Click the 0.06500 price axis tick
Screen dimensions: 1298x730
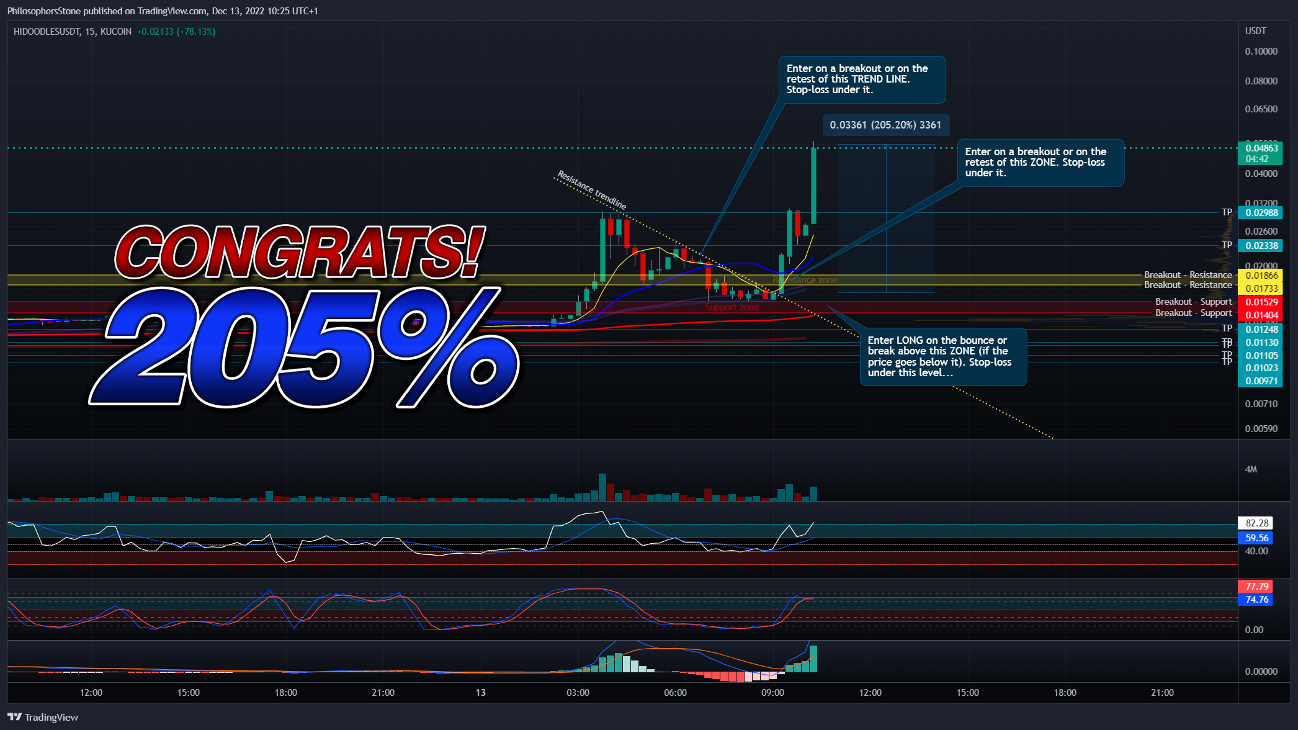(1261, 109)
